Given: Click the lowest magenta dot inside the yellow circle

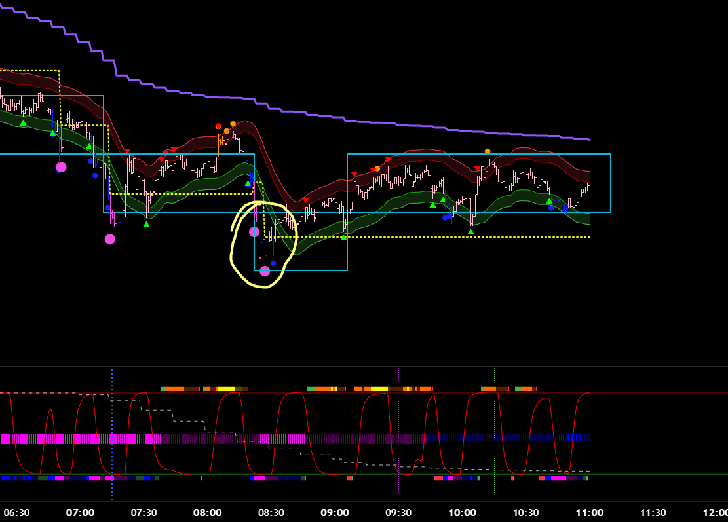Looking at the screenshot, I should 265,271.
